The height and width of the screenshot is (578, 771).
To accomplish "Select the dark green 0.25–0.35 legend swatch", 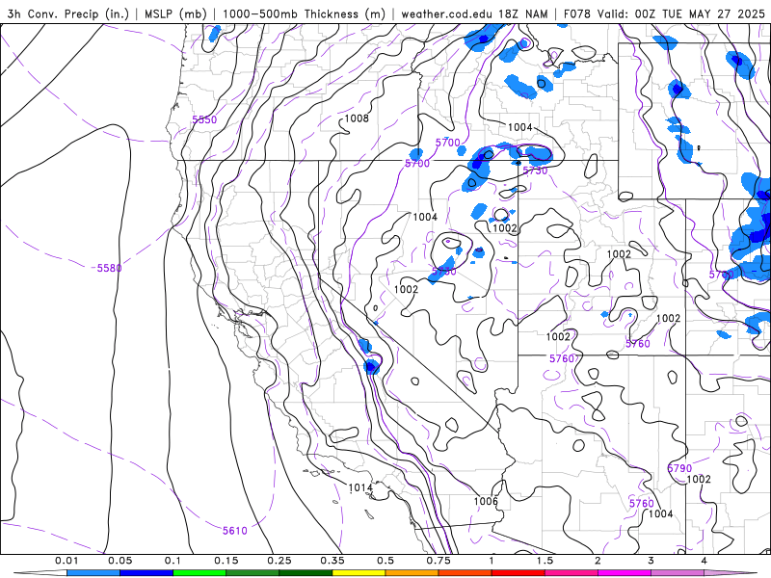I will point(306,573).
